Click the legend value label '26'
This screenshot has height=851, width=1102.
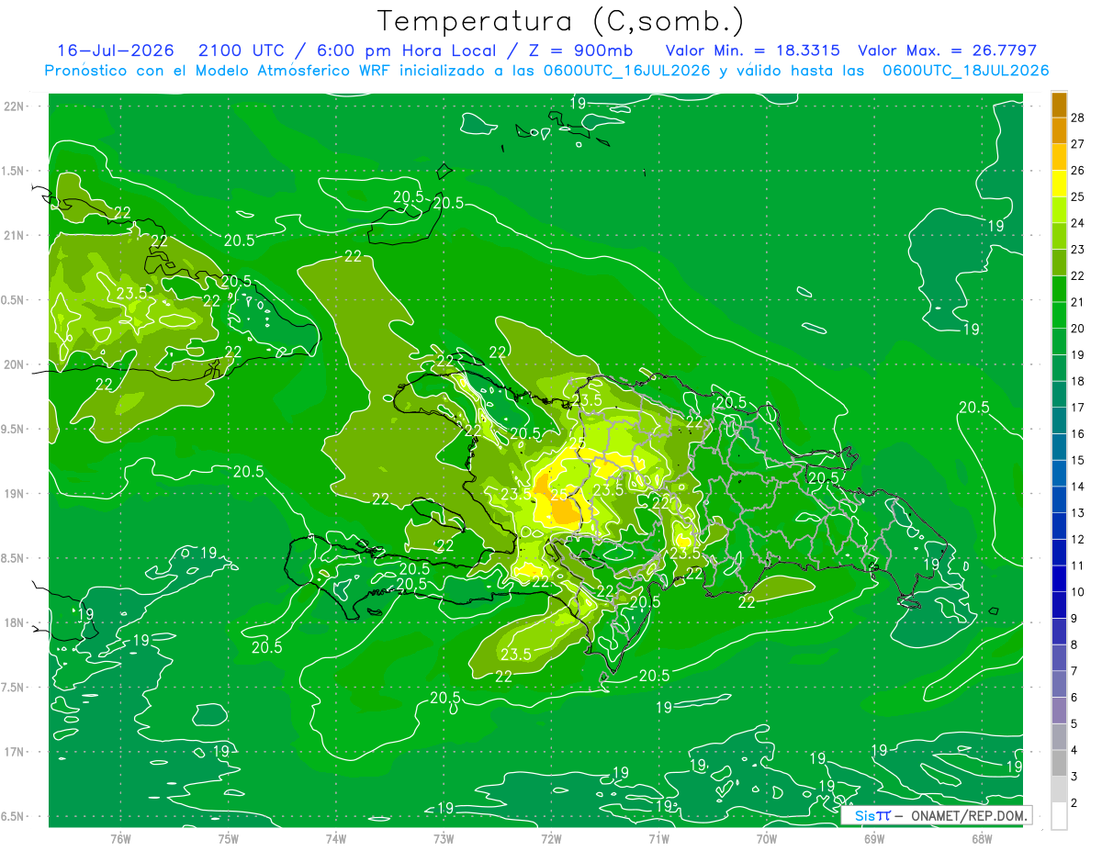1078,170
